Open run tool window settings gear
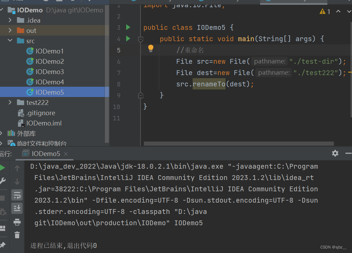This screenshot has height=253, width=352. coord(335,153)
